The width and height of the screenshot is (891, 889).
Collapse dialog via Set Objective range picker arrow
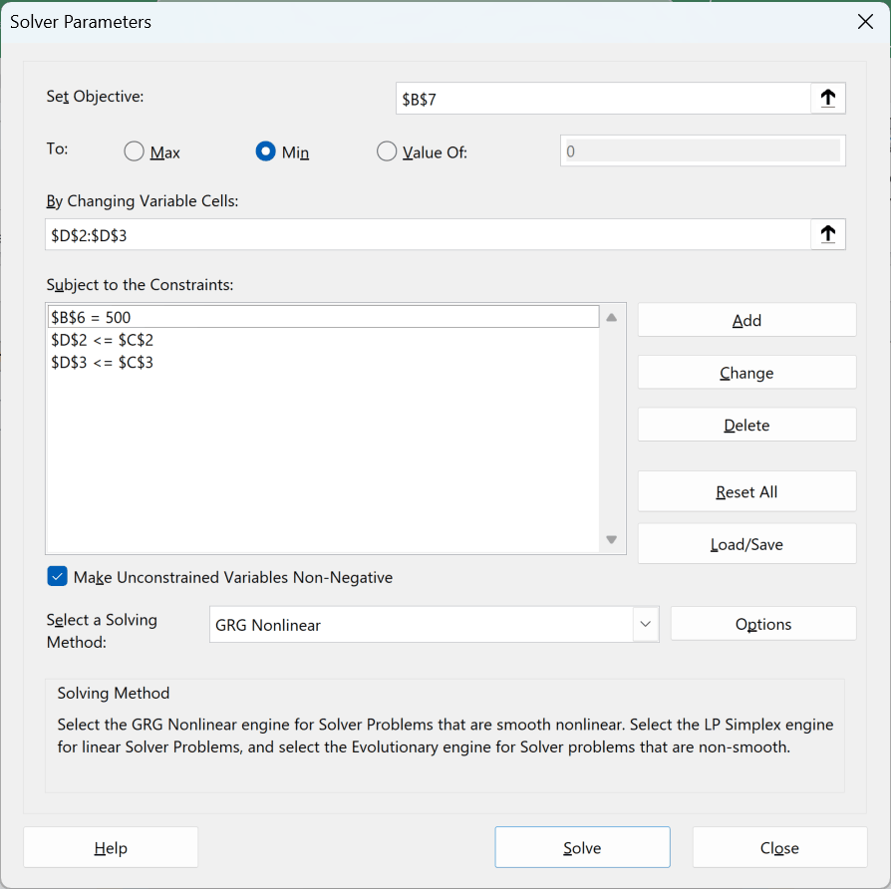828,99
